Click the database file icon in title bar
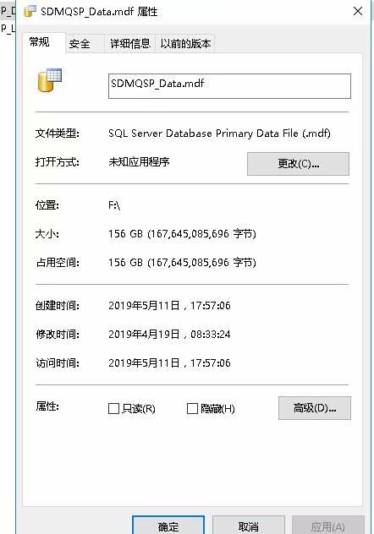Screen dimensions: 374x534 30,11
